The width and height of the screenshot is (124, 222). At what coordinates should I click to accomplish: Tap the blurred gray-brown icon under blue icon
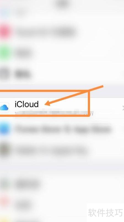(5, 150)
